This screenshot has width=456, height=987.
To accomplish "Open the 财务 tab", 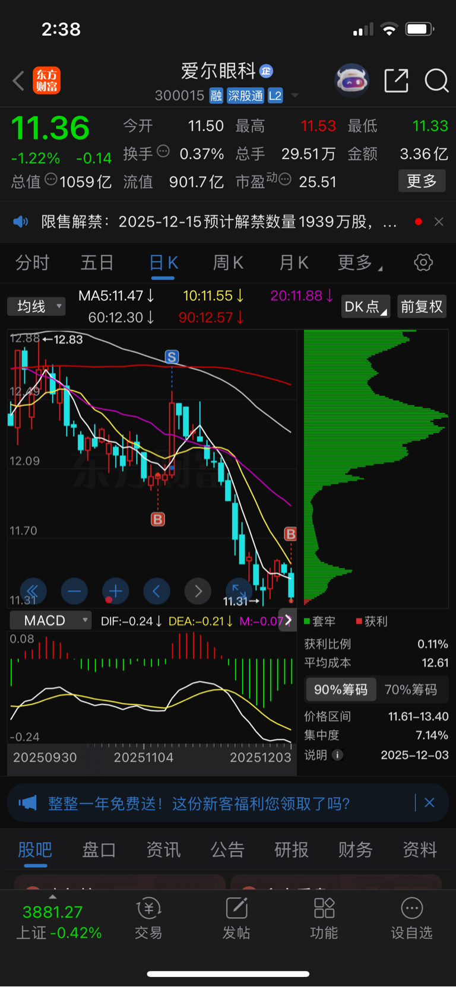I will [x=356, y=850].
